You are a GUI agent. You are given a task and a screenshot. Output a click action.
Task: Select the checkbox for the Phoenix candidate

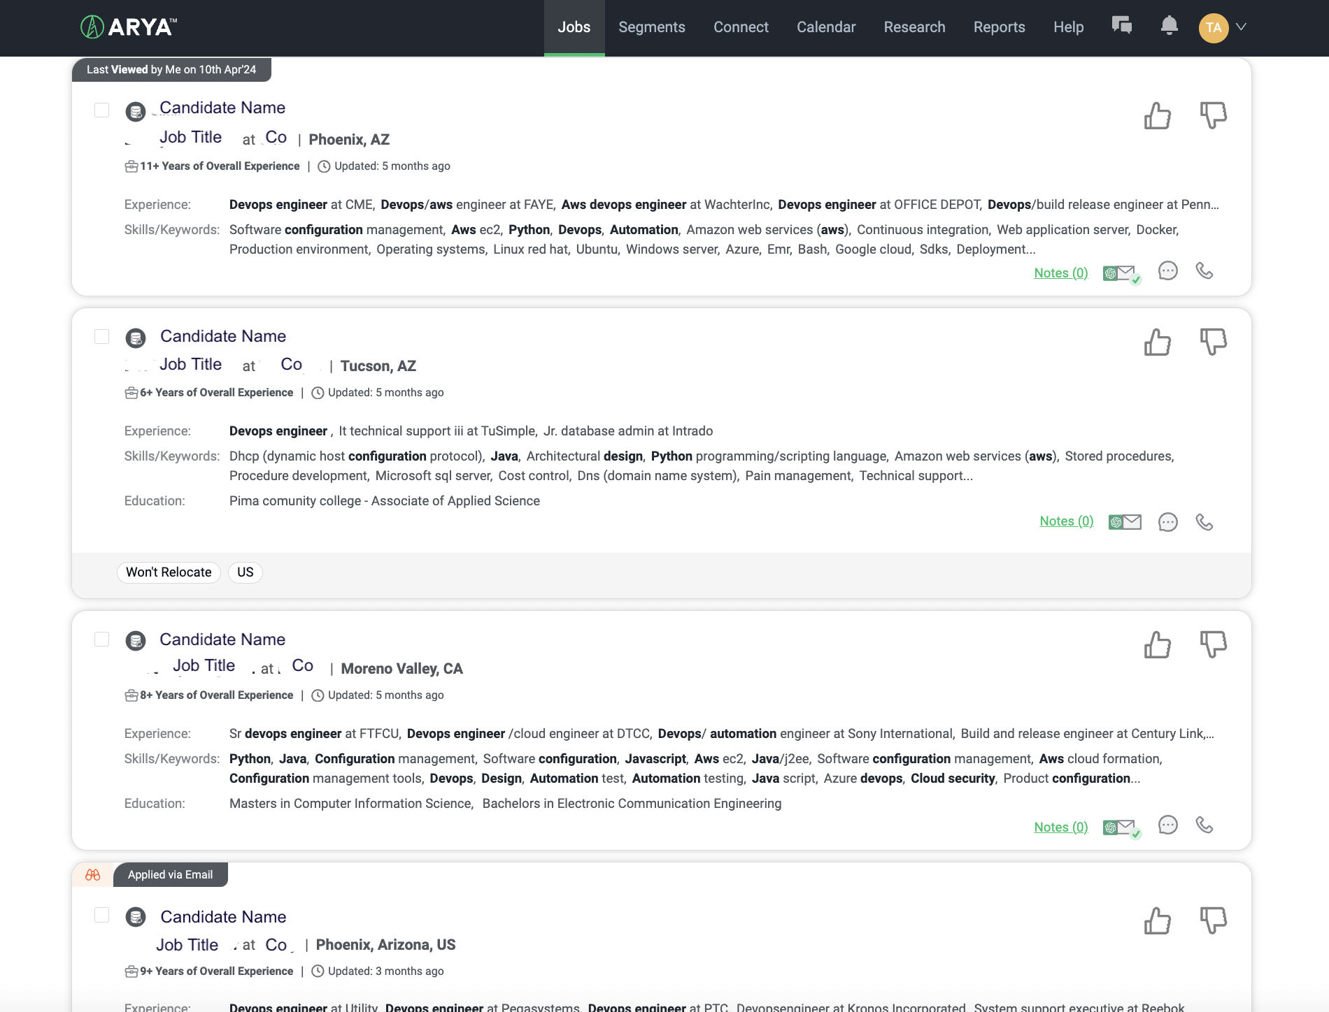click(101, 110)
